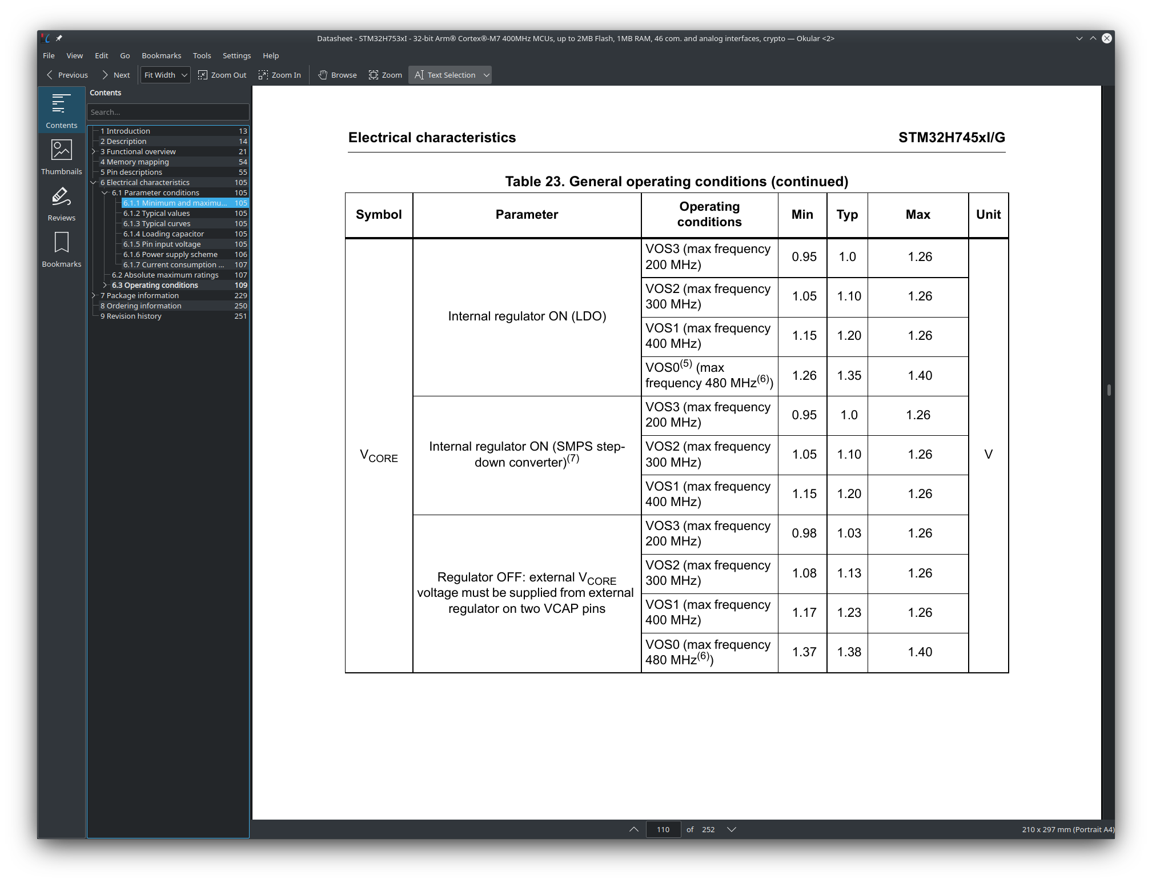Minimize the Okular window
This screenshot has width=1152, height=883.
click(x=1079, y=38)
